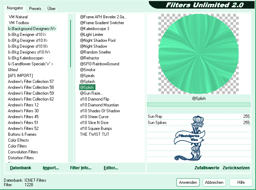Choose @Kaleidoscope 3 filter
The height and width of the screenshot is (190, 256).
[94, 29]
